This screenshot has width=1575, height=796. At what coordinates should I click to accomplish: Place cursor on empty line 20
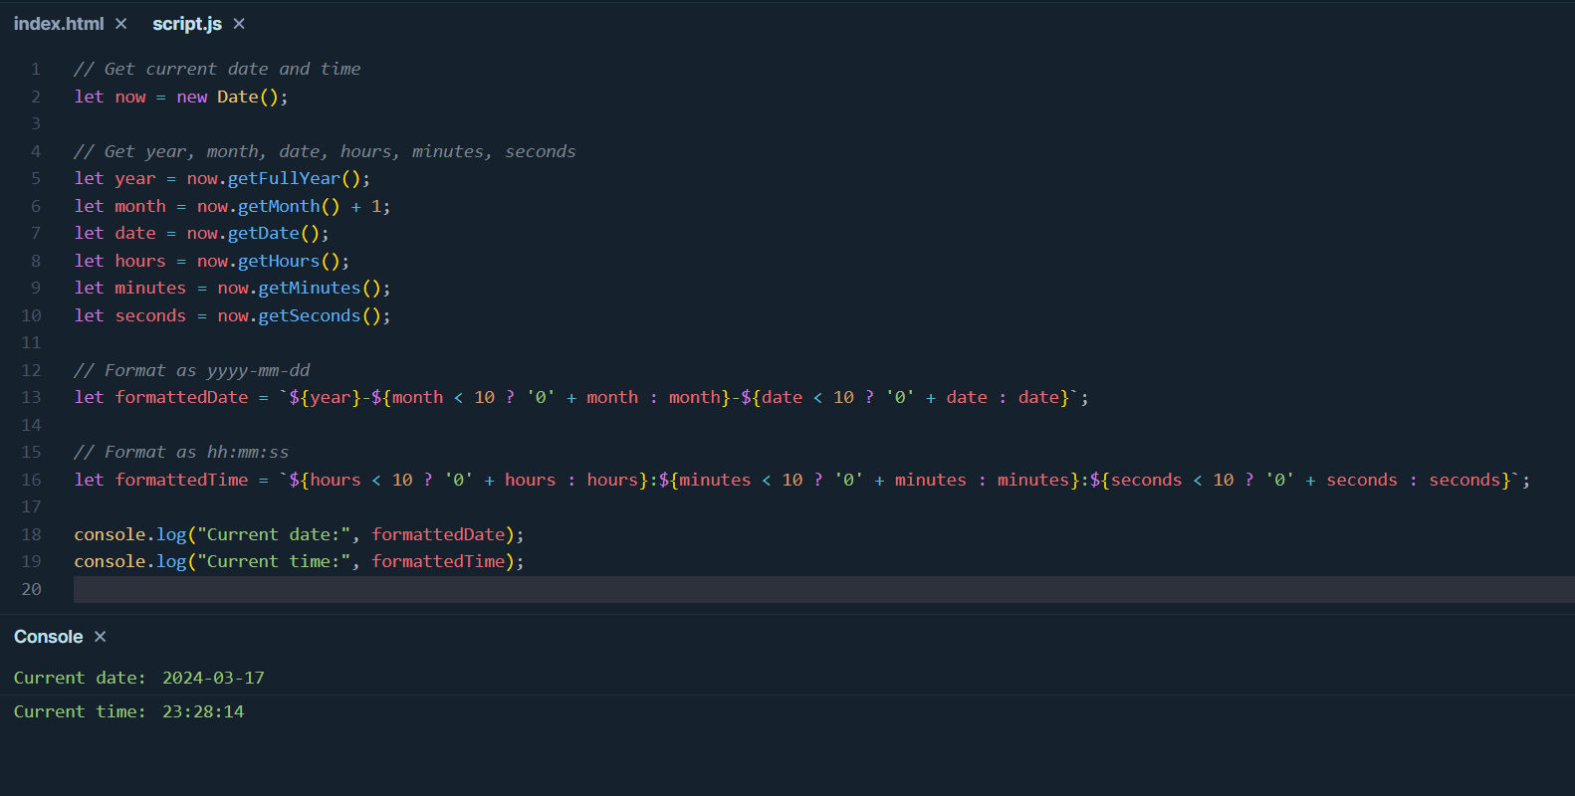824,589
